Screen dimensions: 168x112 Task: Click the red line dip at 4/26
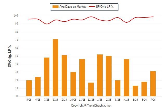(x=127, y=22)
